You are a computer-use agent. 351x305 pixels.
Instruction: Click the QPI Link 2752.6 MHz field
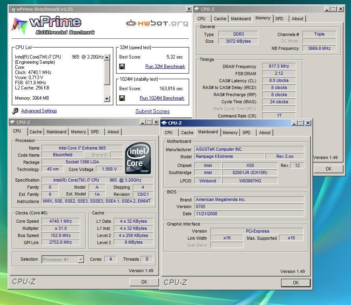(x=61, y=242)
